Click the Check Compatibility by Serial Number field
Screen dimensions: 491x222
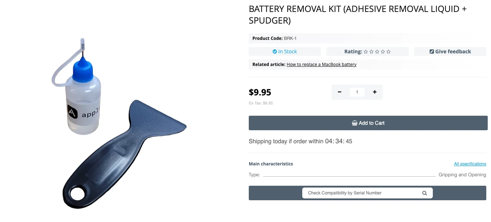tap(360, 193)
